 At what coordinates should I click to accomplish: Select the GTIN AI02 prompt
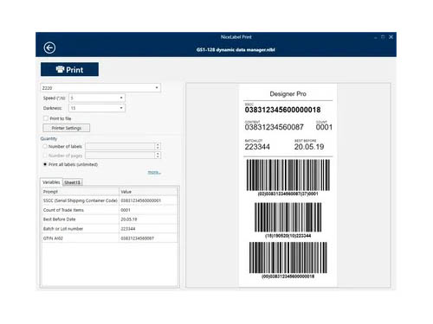point(81,238)
